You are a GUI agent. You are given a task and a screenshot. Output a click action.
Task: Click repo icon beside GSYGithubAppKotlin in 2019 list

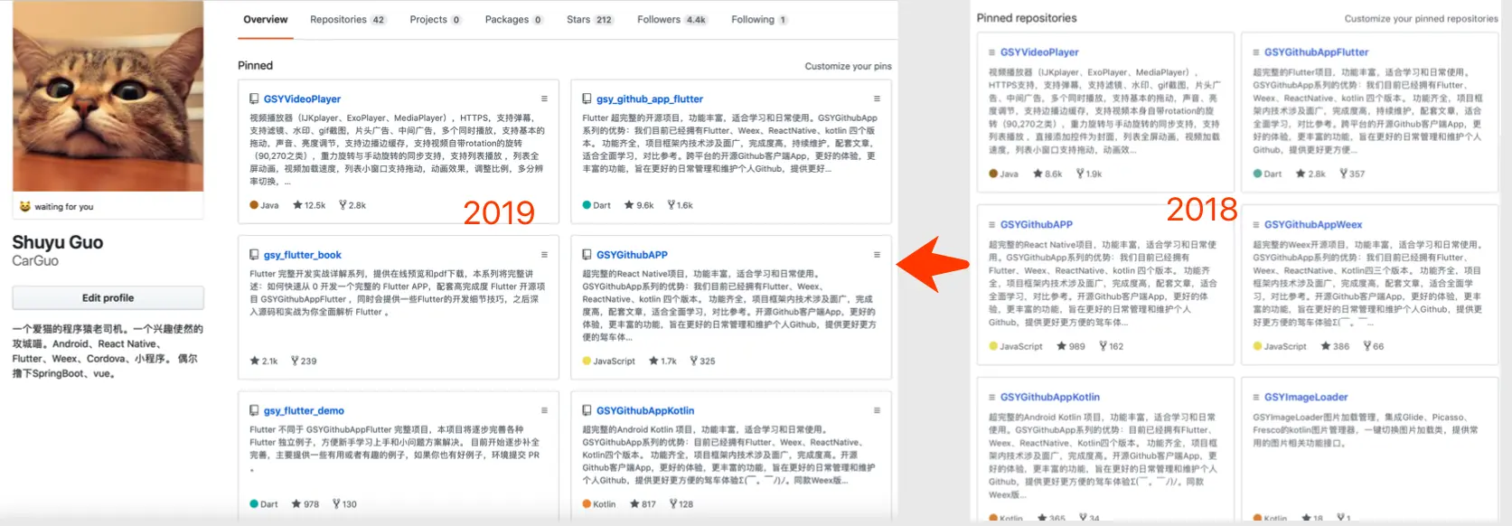587,410
